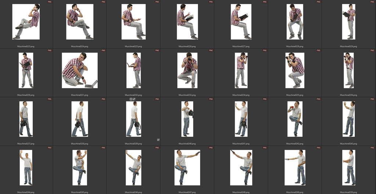
Task: Click the PNG badge on the Muzchina0240 tile
Action: [211, 99]
